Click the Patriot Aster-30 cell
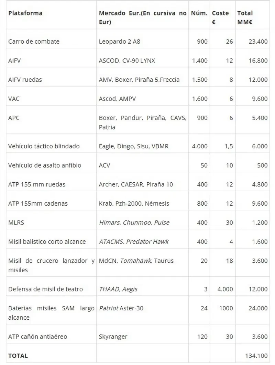 click(121, 308)
